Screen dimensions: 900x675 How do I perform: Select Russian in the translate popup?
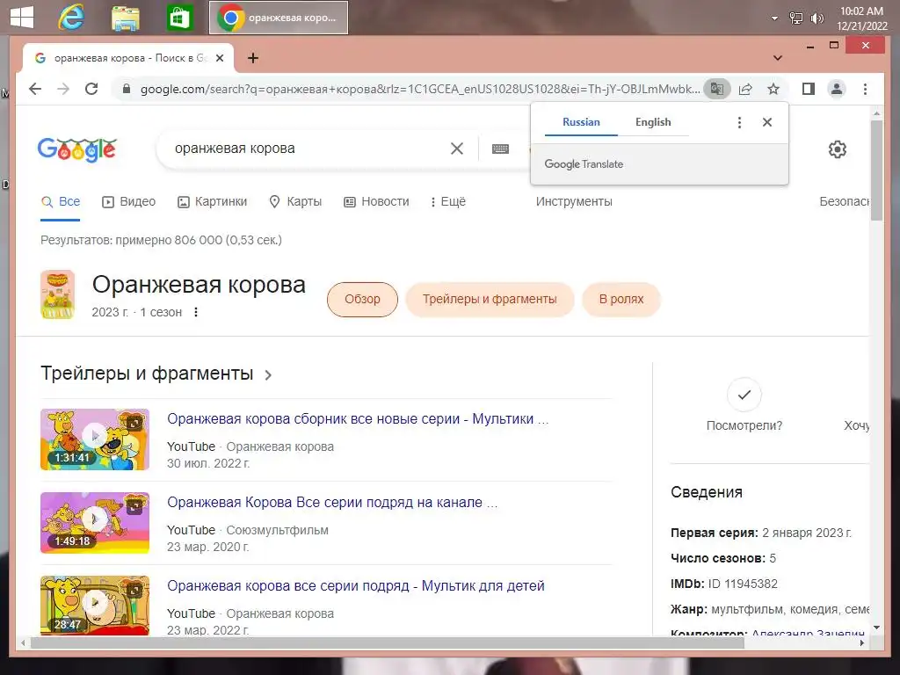pyautogui.click(x=581, y=122)
